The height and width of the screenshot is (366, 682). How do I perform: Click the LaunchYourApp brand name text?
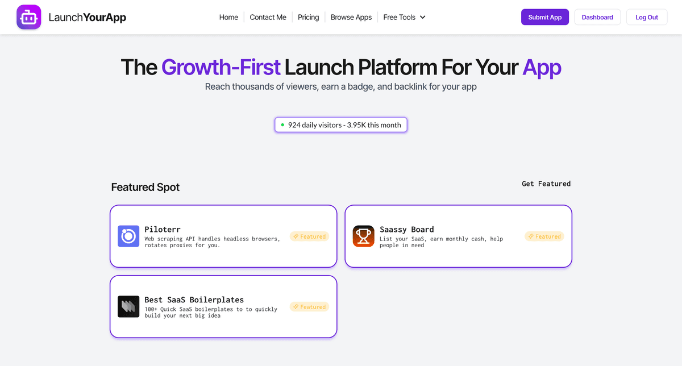point(88,17)
